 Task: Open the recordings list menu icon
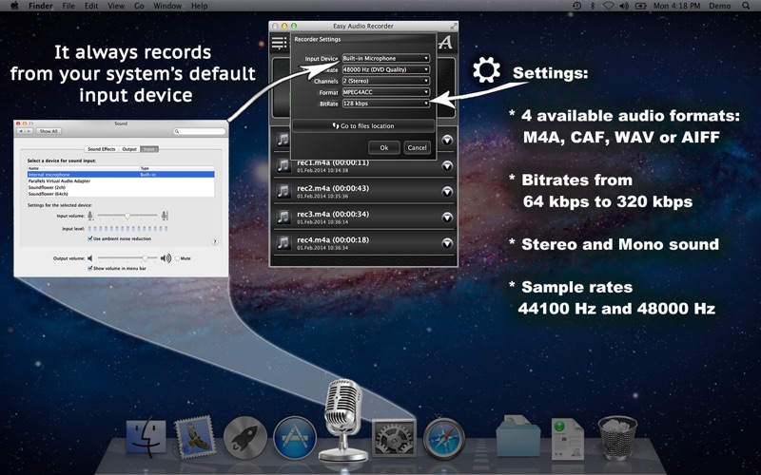pos(279,43)
